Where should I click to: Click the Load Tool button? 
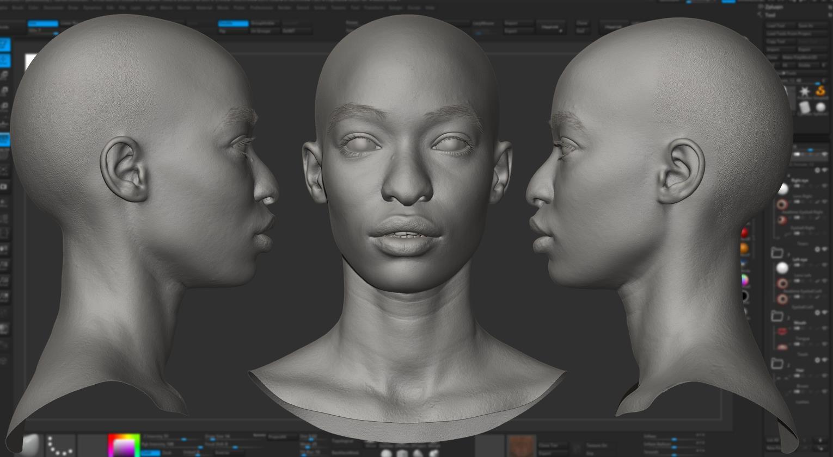point(775,26)
